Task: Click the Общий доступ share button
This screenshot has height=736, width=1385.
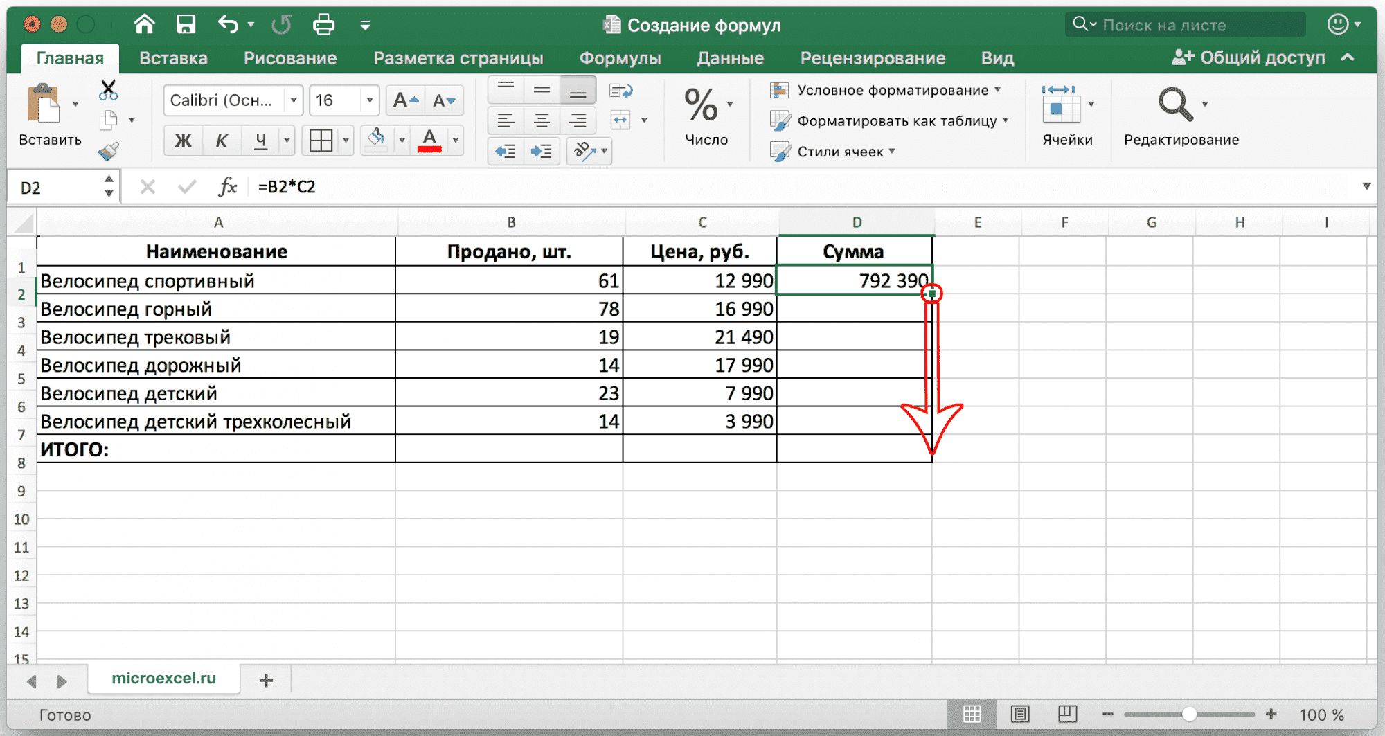Action: (1249, 57)
